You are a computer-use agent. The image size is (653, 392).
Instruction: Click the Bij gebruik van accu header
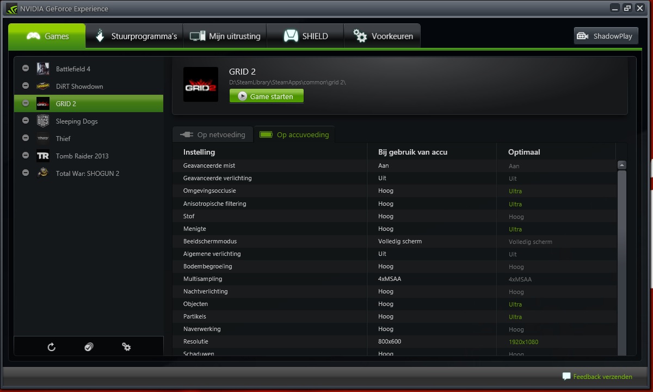[412, 152]
